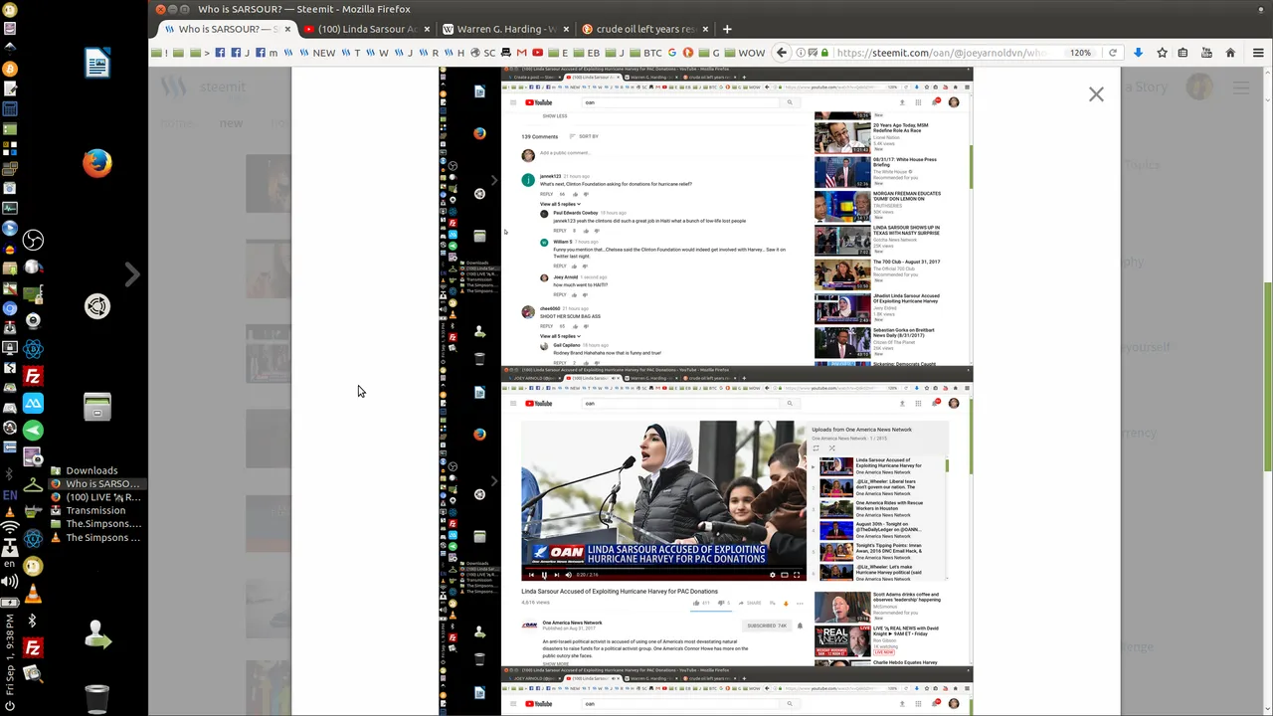
Task: Expand the '!' bookmark folder
Action: pos(161,53)
